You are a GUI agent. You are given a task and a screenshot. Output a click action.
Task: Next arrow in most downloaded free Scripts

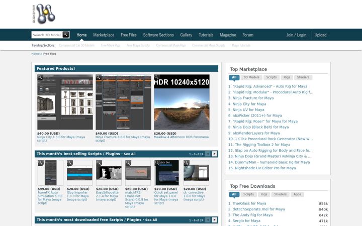[x=215, y=220]
